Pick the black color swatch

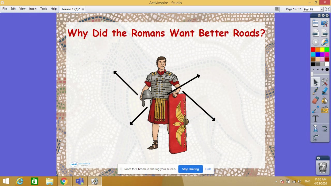(x=313, y=64)
